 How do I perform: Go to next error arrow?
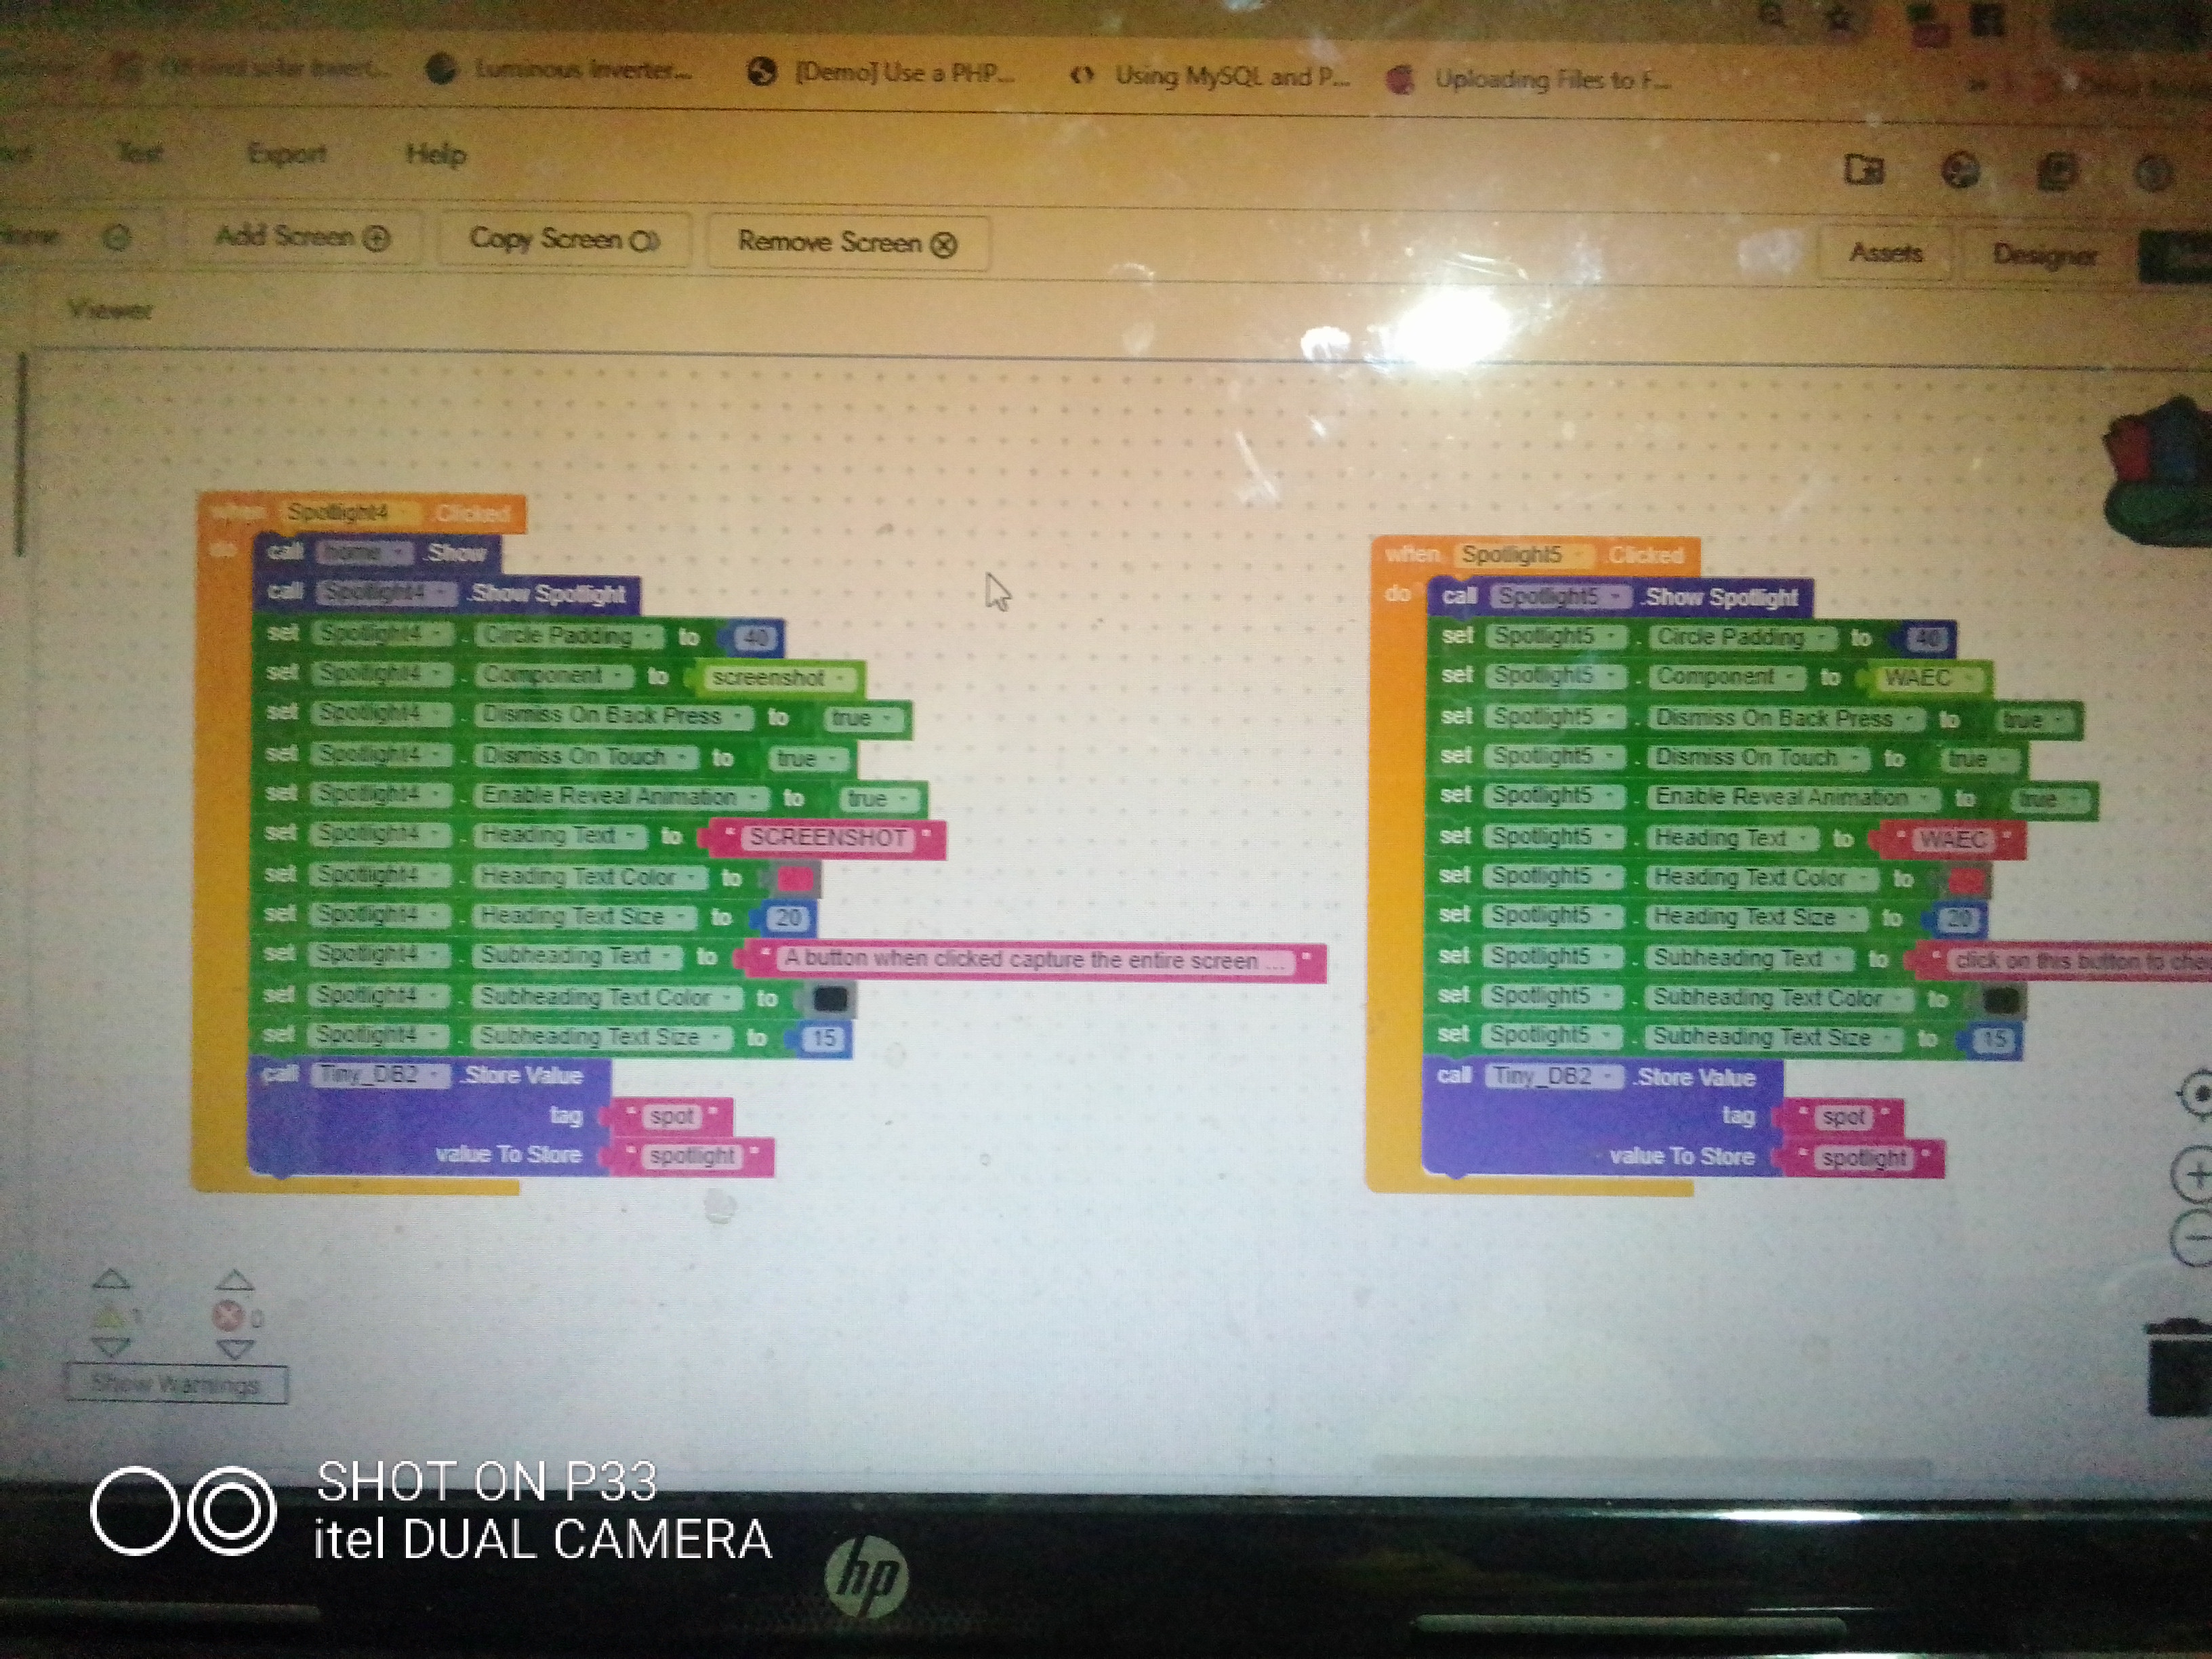(235, 1349)
